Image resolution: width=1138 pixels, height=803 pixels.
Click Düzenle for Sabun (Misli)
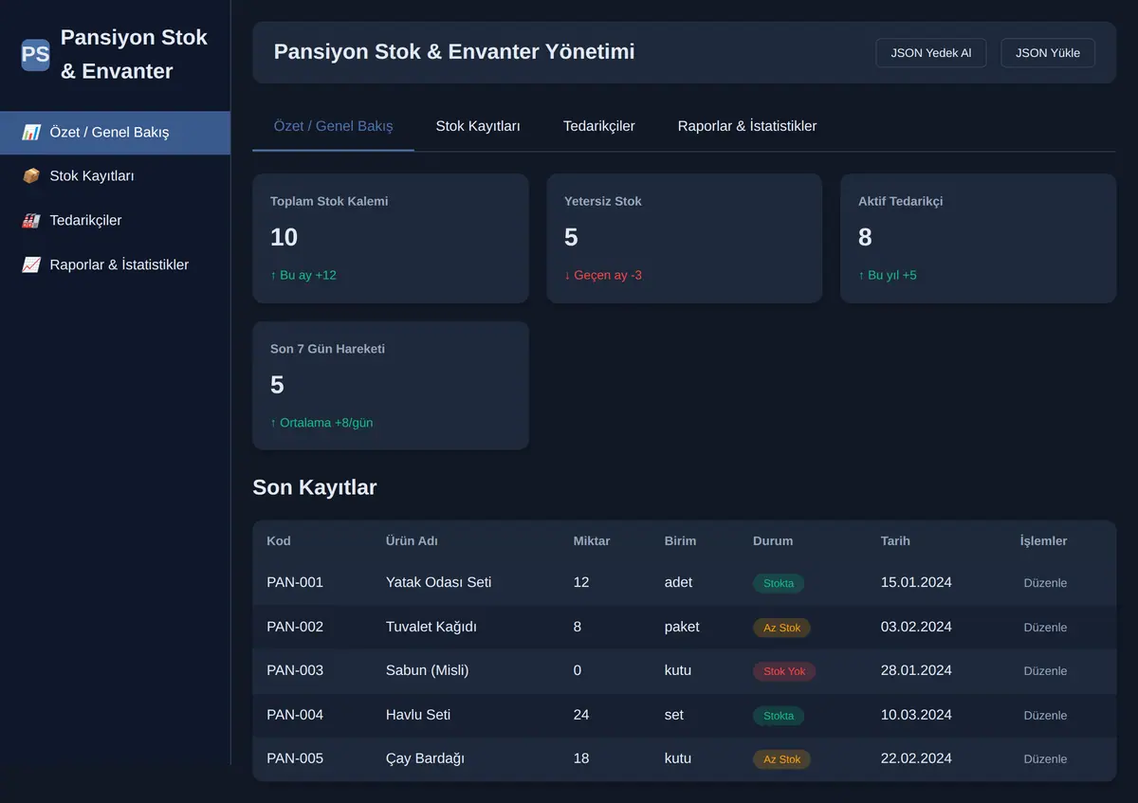coord(1045,671)
